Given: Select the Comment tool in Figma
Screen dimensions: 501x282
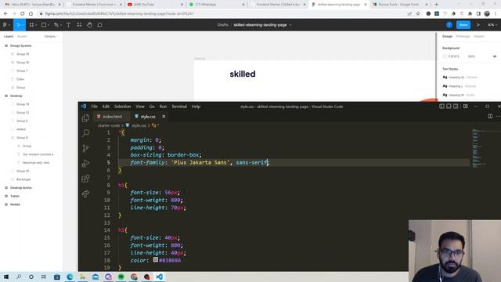Looking at the screenshot, I should (x=99, y=25).
